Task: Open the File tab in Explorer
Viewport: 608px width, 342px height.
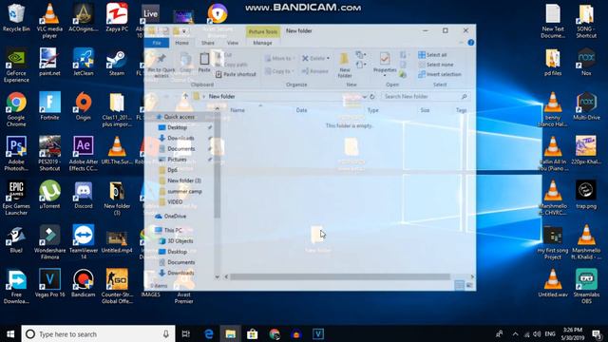Action: [157, 43]
